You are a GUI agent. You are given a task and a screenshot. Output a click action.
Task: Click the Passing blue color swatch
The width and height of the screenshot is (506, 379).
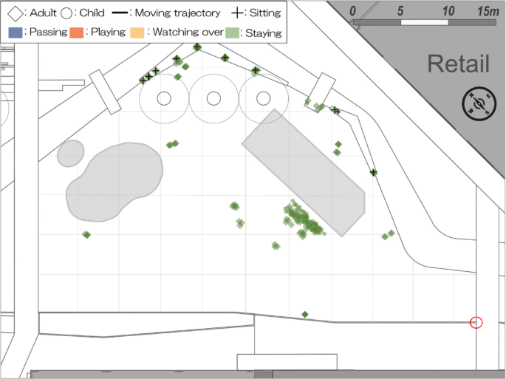(13, 33)
